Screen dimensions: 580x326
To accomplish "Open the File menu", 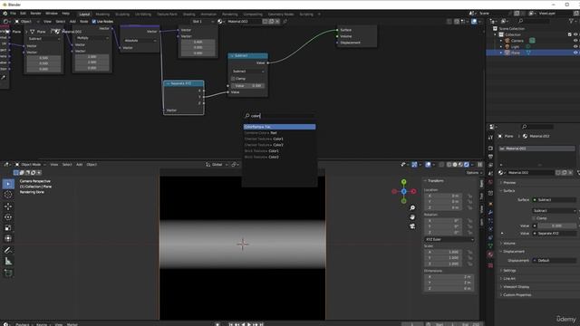I will pyautogui.click(x=13, y=14).
